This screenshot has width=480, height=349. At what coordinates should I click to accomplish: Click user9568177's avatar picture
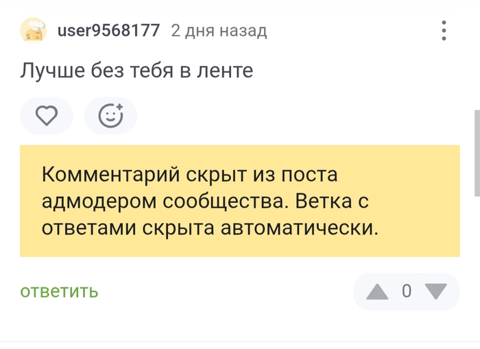[33, 31]
